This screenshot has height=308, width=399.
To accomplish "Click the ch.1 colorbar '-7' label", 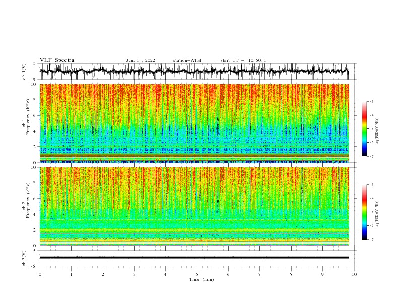I will coord(372,156).
